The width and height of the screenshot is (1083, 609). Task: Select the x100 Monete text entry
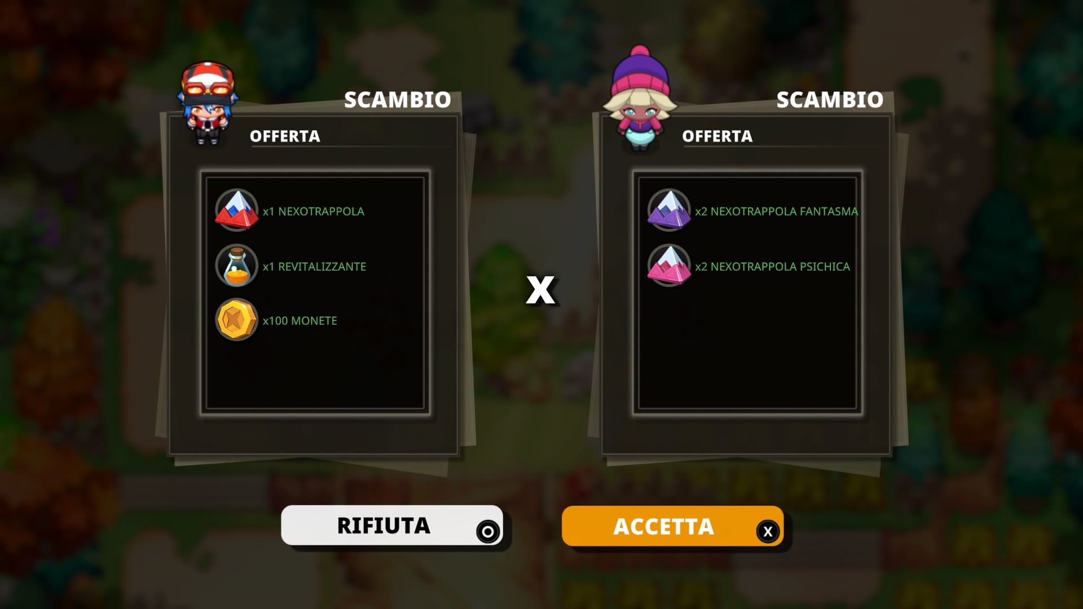tap(300, 321)
